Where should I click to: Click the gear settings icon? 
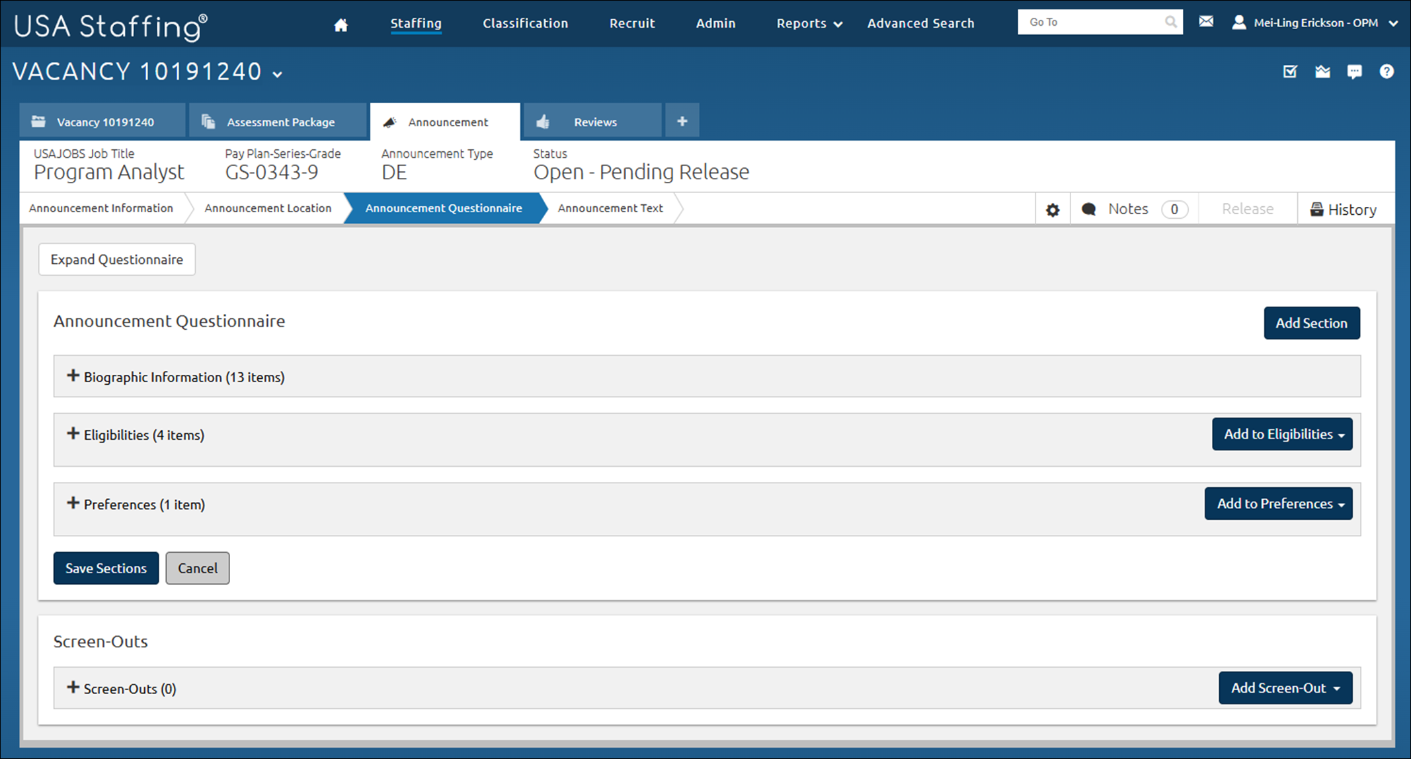[1053, 210]
